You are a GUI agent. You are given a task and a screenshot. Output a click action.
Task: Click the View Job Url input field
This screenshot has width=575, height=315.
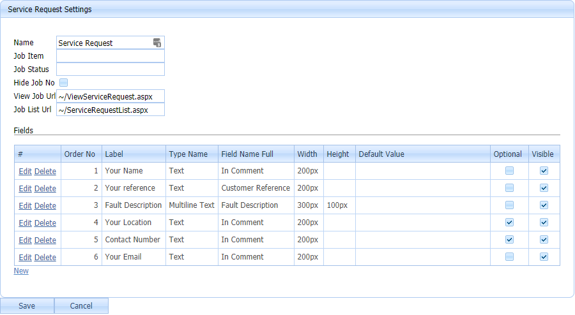pos(110,96)
